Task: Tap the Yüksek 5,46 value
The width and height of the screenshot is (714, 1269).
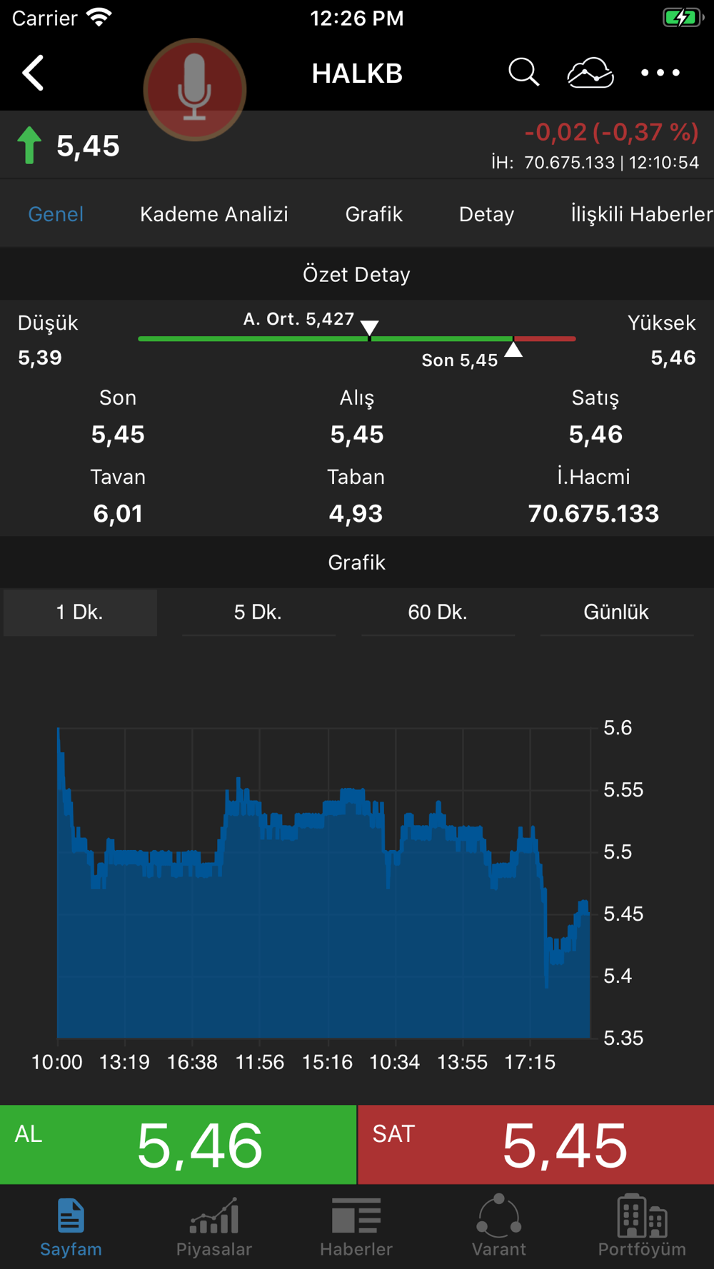Action: (673, 358)
